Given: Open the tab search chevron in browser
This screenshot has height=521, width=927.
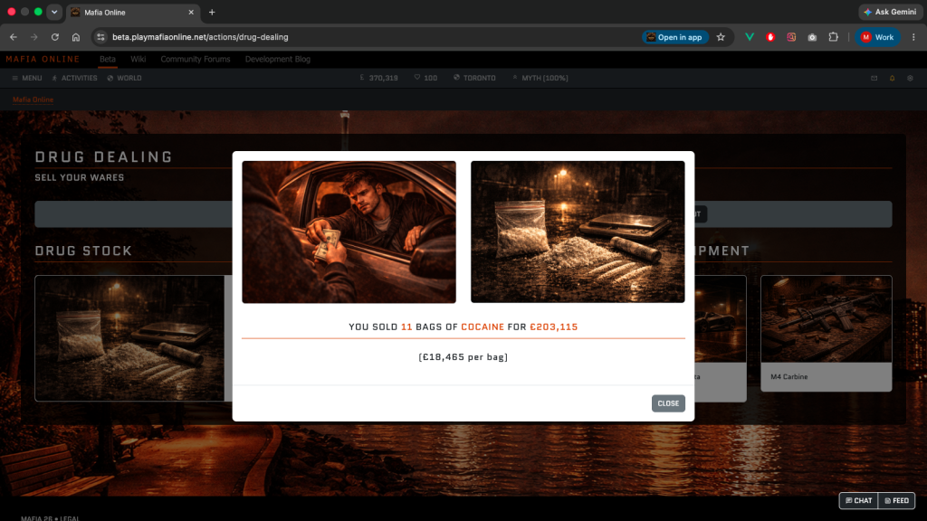Looking at the screenshot, I should click(x=53, y=12).
